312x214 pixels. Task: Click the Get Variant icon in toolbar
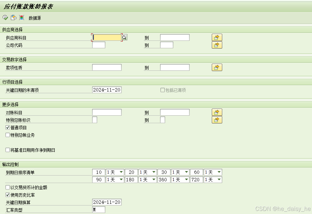(x=14, y=18)
